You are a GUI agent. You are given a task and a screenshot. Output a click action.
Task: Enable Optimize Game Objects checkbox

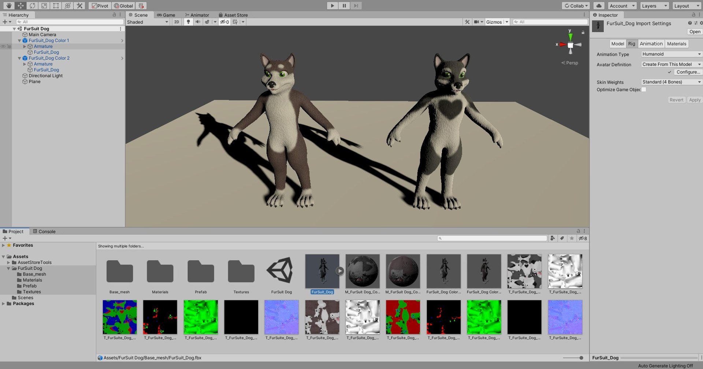coord(644,89)
